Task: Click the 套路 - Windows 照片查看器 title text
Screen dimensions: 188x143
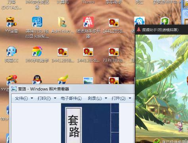Action: click(x=44, y=89)
